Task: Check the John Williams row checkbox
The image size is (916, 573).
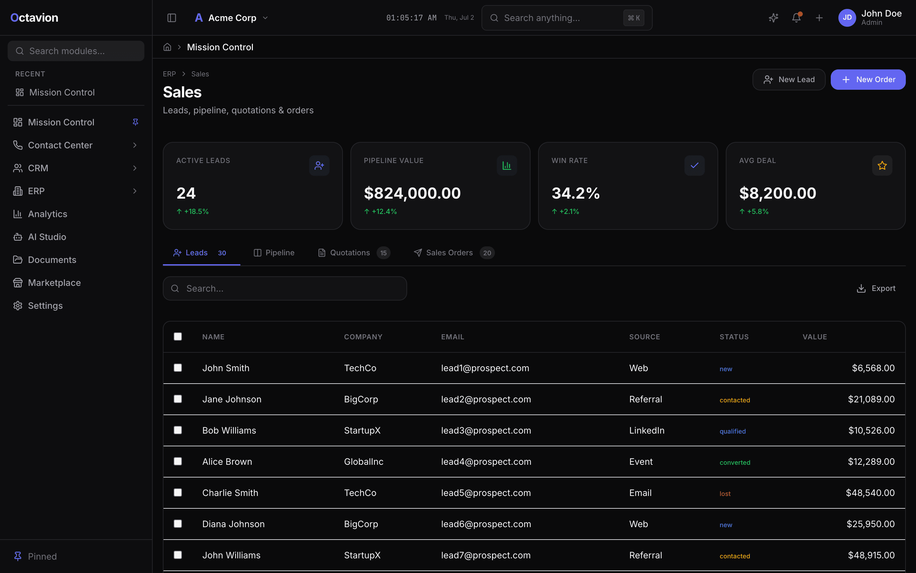Action: (177, 555)
